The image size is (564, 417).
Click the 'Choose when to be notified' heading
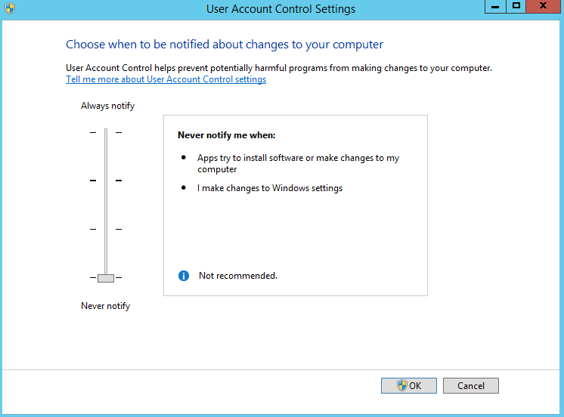[225, 45]
